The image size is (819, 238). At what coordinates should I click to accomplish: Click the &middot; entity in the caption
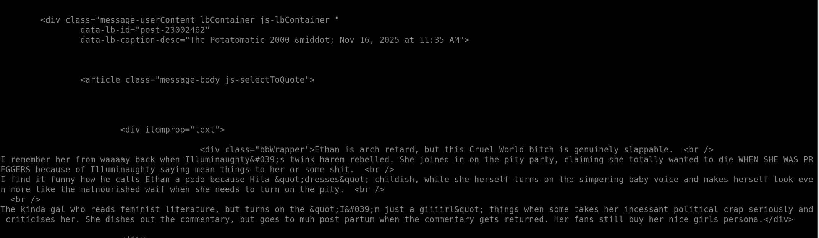tap(314, 40)
